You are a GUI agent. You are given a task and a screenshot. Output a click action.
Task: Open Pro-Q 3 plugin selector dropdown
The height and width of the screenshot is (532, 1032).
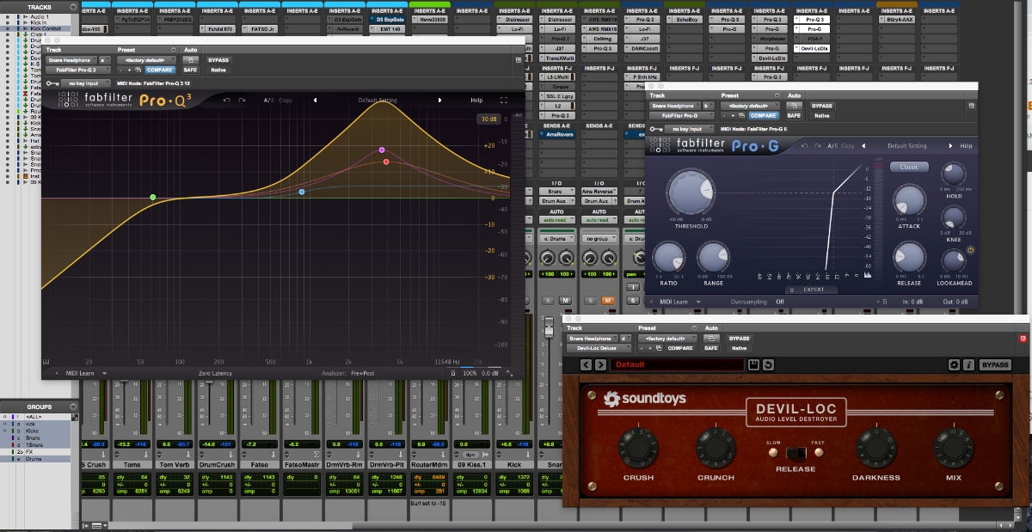point(78,70)
